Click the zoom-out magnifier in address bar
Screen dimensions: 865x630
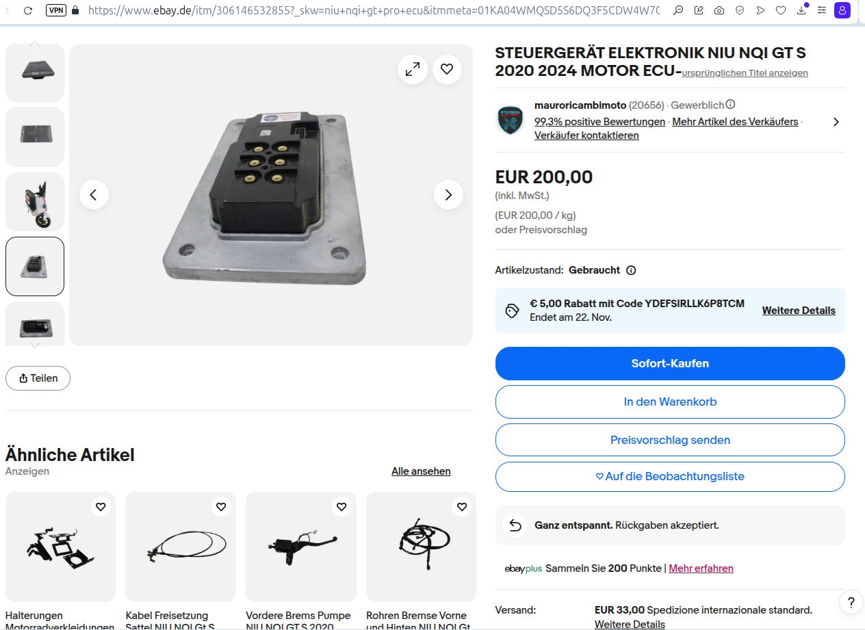[678, 10]
